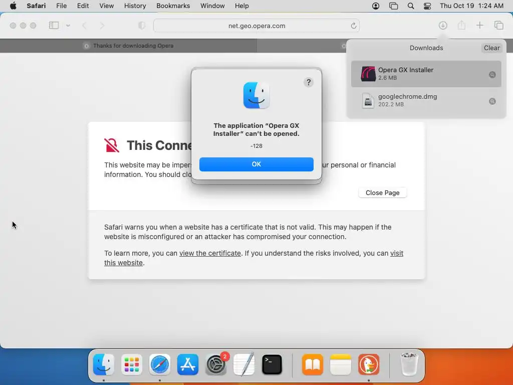Click the 2.6 MB size label
The width and height of the screenshot is (513, 385).
387,78
